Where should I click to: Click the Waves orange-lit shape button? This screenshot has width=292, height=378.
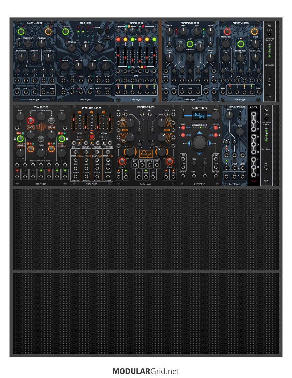point(254,31)
